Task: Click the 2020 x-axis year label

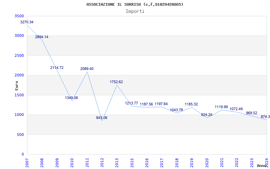Action: [207, 163]
